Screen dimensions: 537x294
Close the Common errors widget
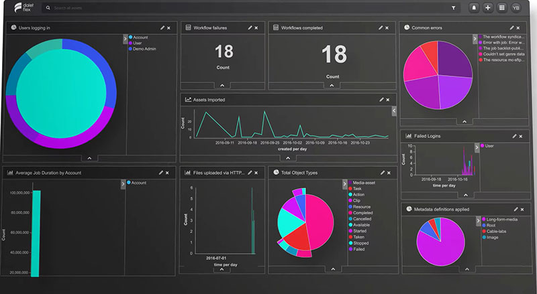[518, 28]
